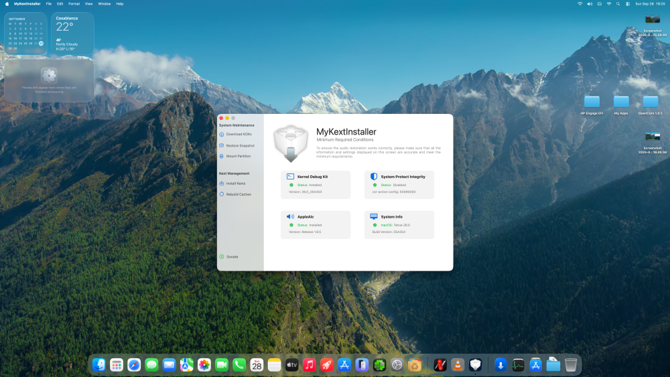
Task: Open Calendar from the Dock
Action: (x=257, y=365)
